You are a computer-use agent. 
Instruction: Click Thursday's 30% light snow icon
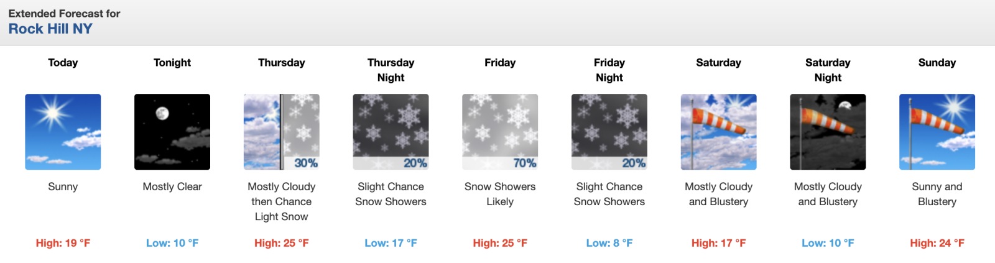coord(282,132)
